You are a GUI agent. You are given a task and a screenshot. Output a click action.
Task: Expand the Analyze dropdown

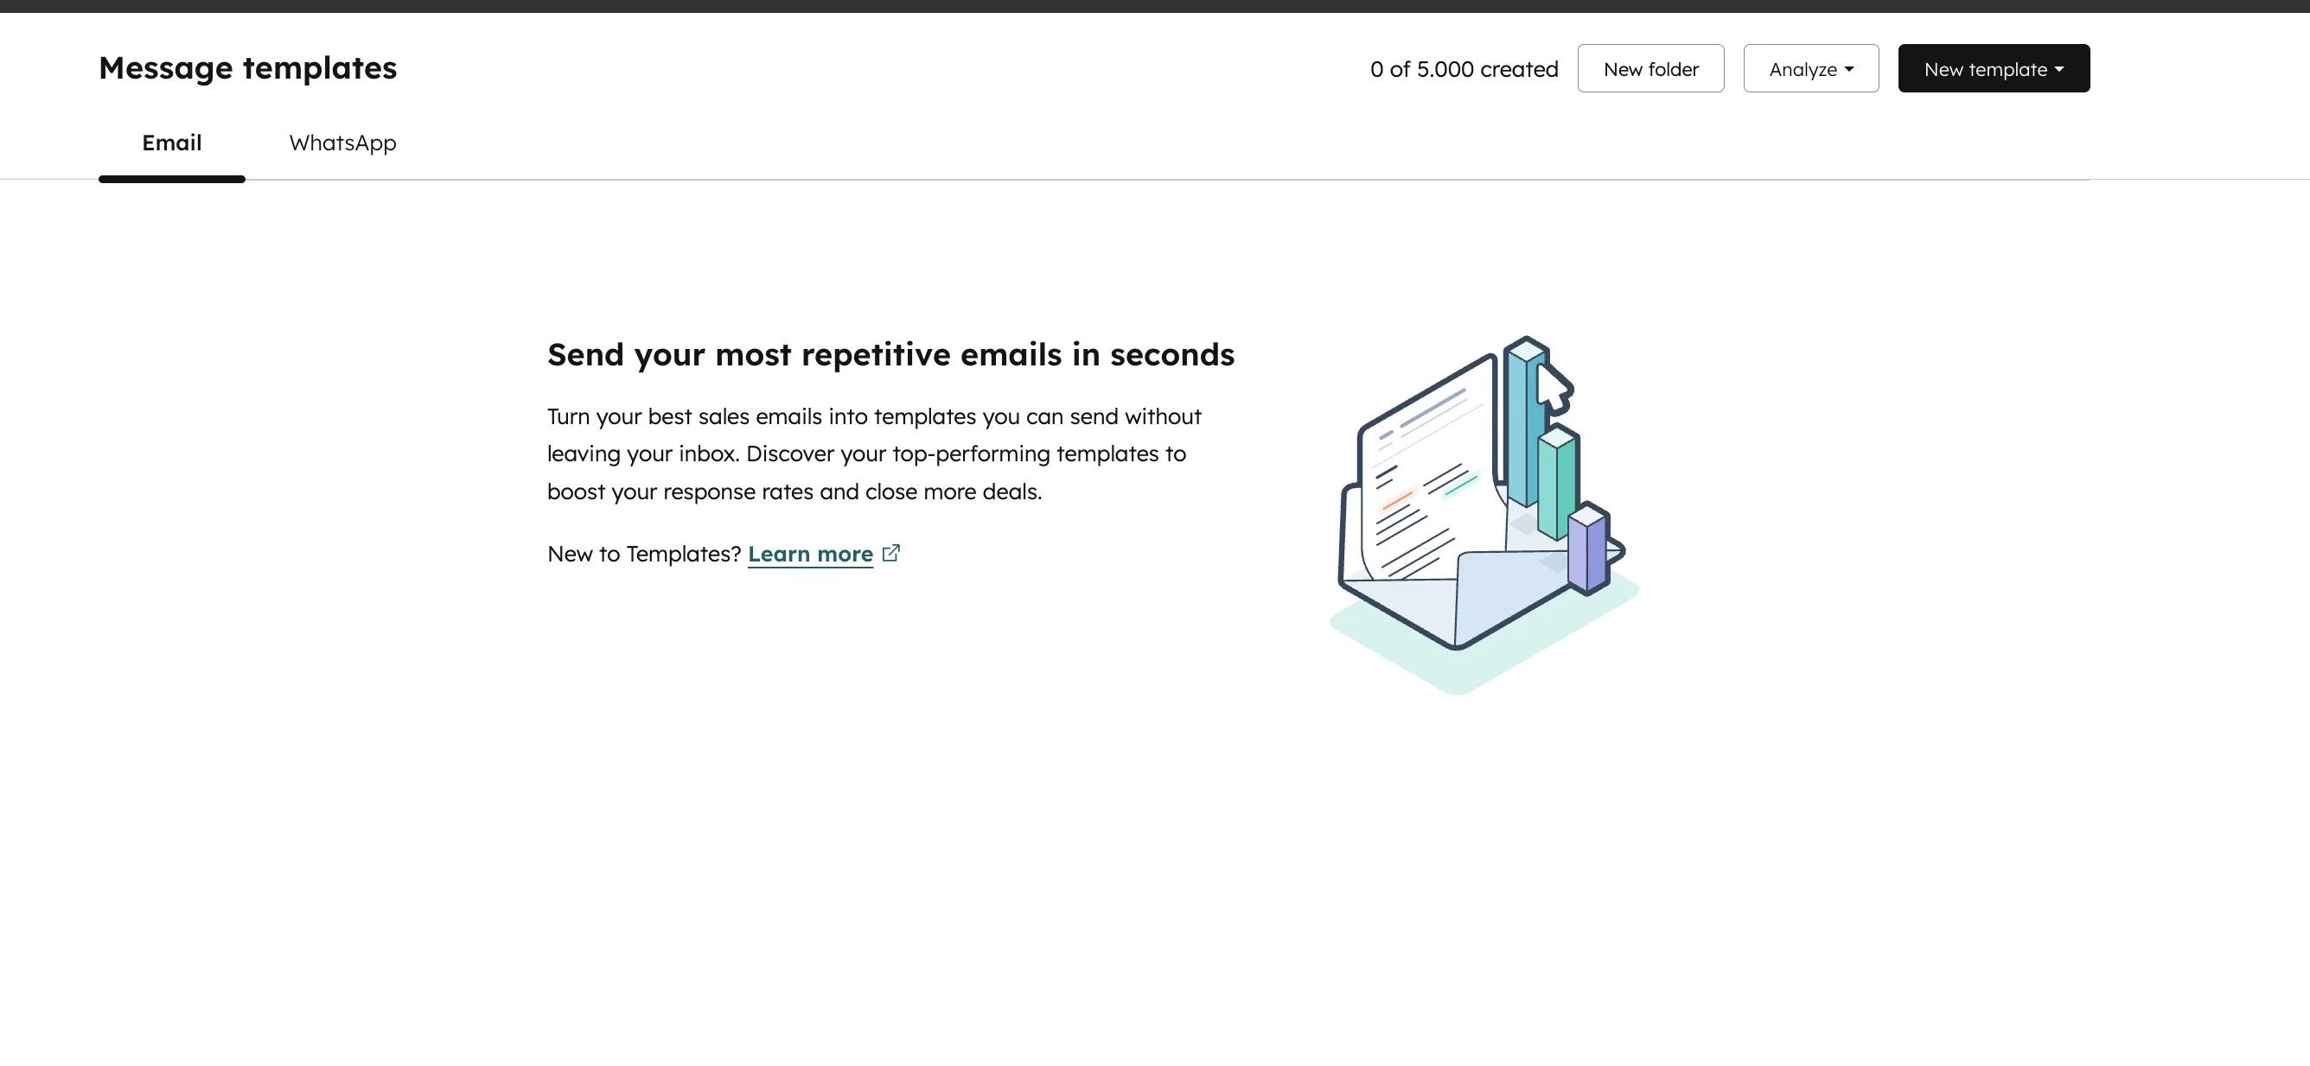click(1809, 68)
